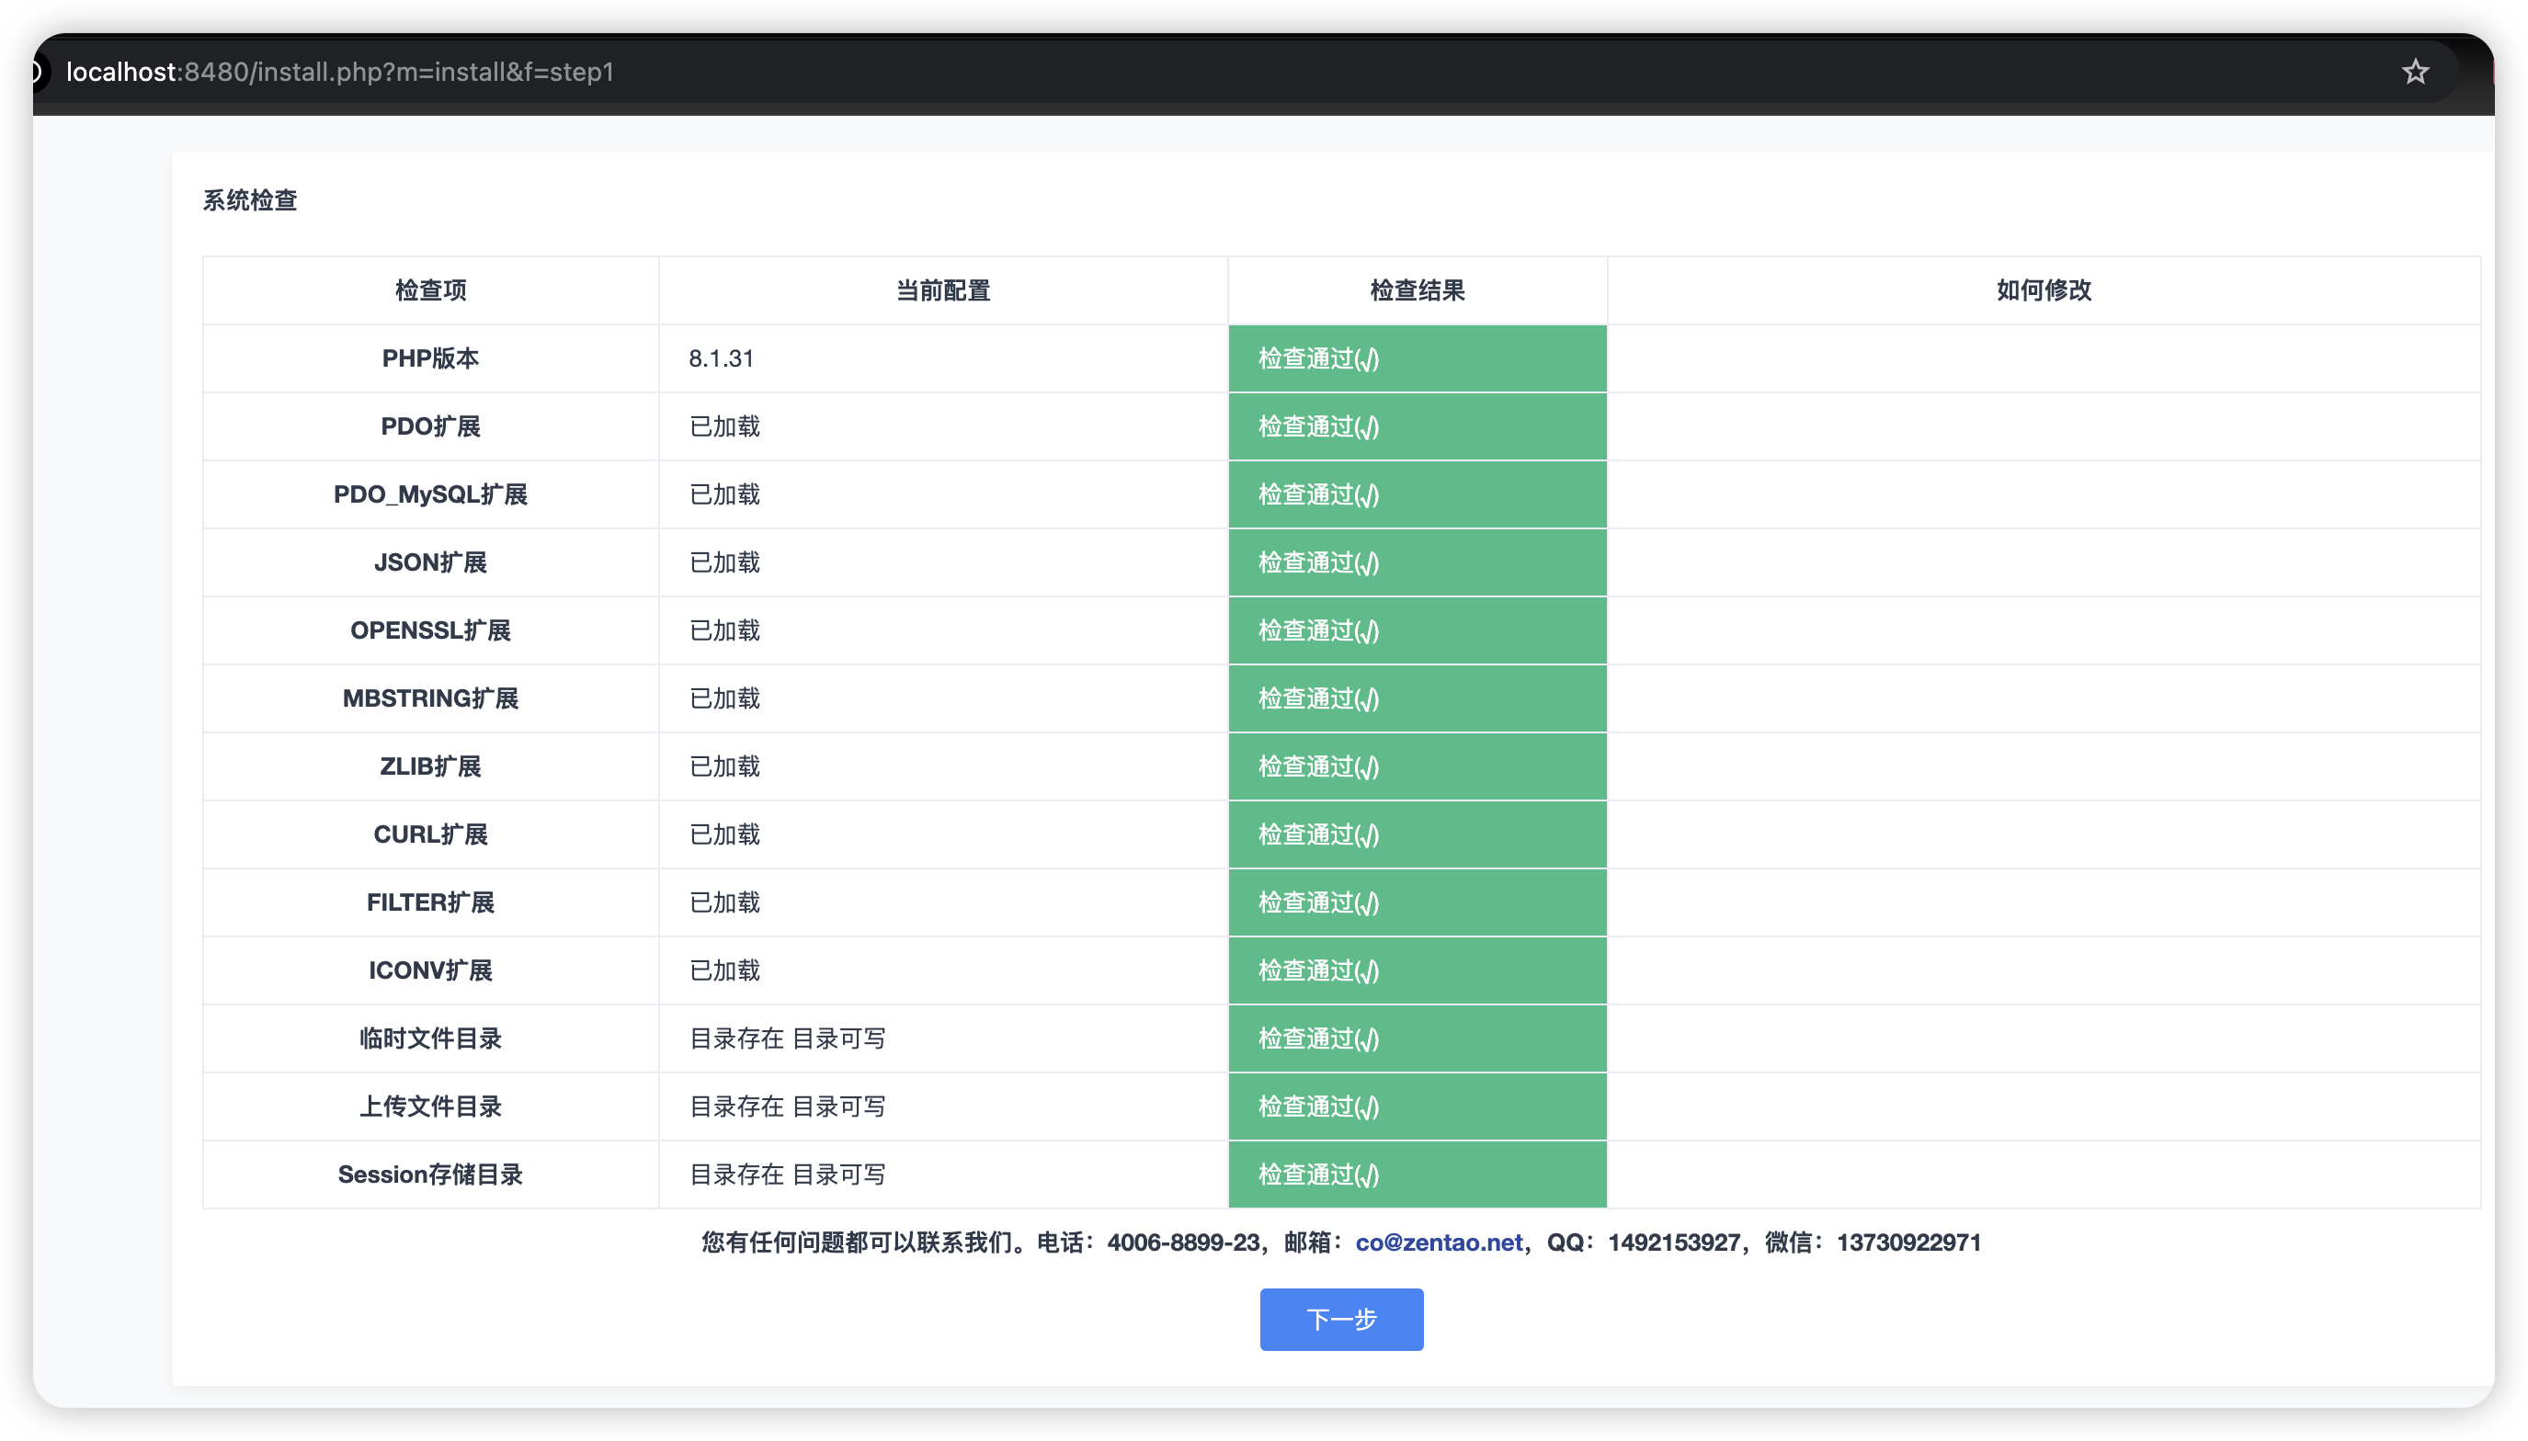The height and width of the screenshot is (1441, 2528).
Task: Click the 下一步 button
Action: (x=1340, y=1318)
